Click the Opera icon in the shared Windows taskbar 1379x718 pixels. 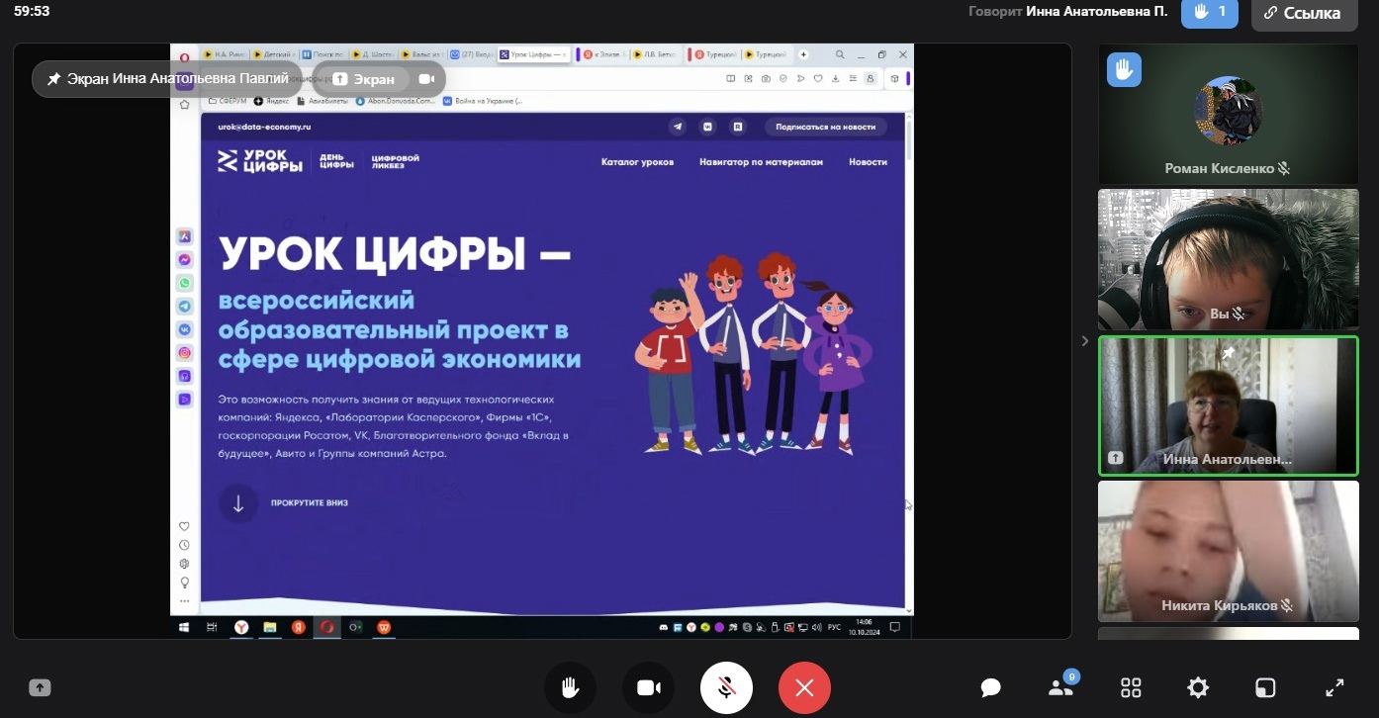(x=325, y=627)
